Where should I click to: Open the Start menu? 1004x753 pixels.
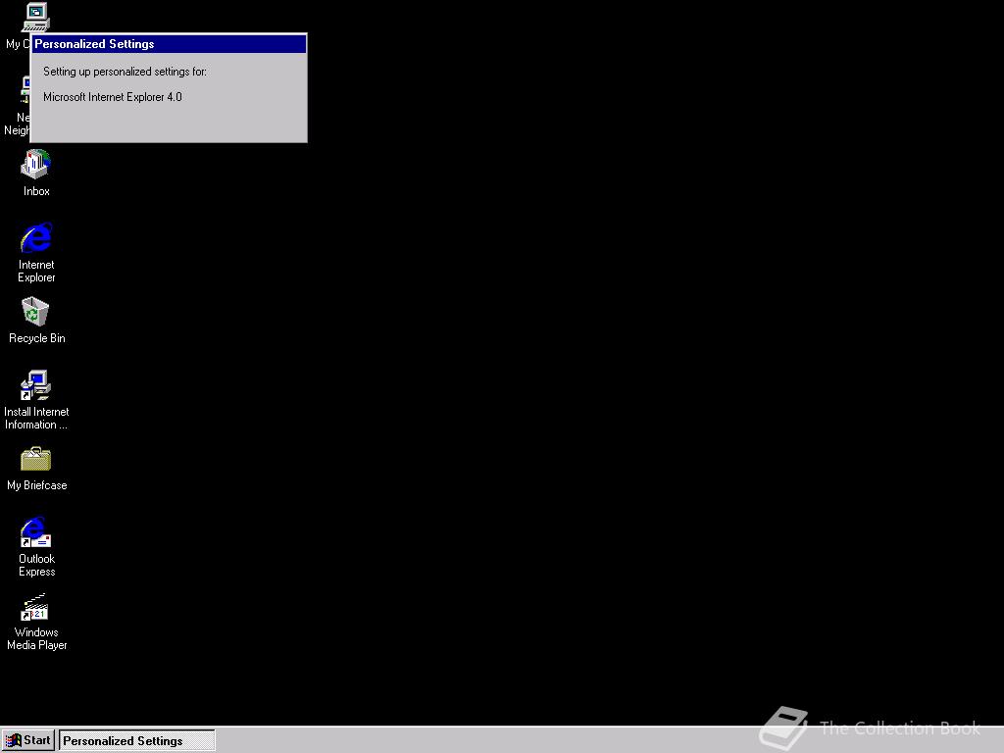pyautogui.click(x=28, y=740)
